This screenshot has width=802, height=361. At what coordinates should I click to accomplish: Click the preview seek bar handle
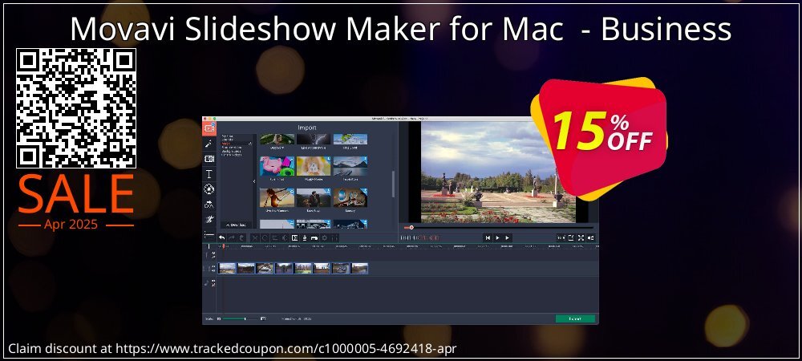click(411, 228)
